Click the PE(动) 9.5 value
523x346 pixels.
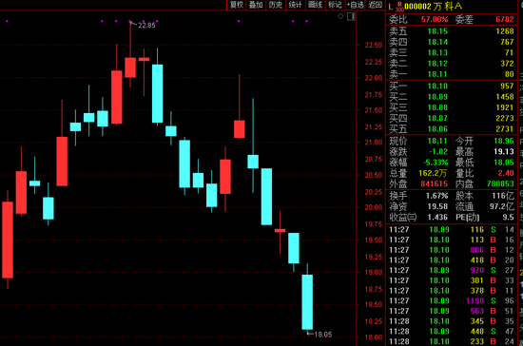click(x=508, y=218)
